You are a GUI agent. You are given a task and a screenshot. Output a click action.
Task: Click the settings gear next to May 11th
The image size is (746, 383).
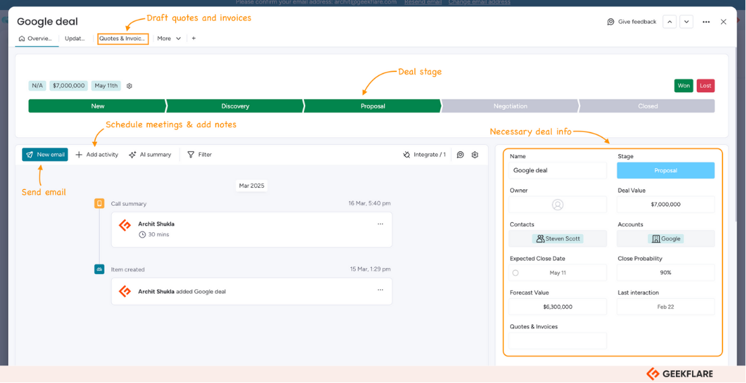point(129,86)
